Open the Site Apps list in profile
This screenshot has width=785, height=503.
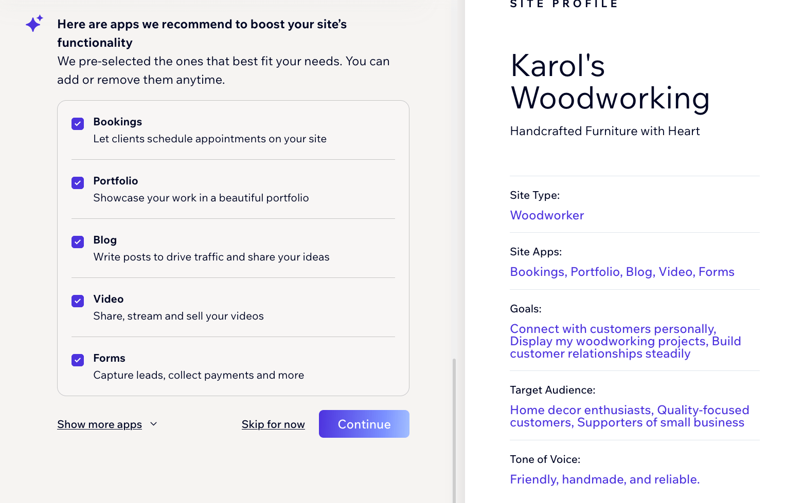[622, 272]
